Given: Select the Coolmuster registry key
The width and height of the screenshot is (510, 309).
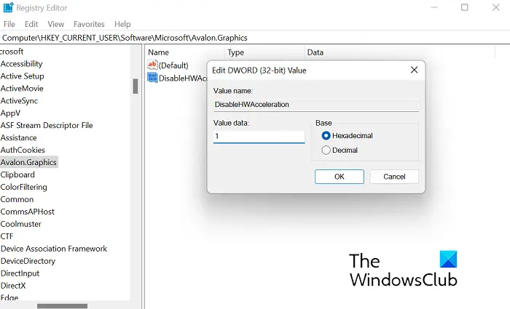Looking at the screenshot, I should 21,224.
